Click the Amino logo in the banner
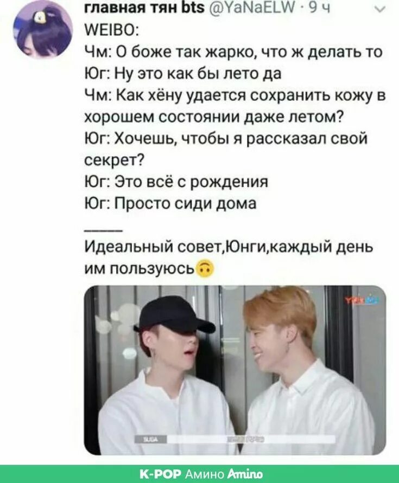The height and width of the screenshot is (483, 399). point(244,473)
